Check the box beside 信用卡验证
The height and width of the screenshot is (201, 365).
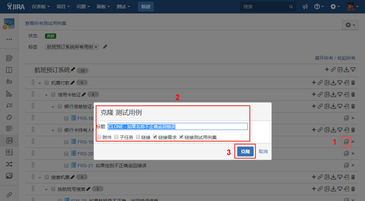(x=53, y=94)
